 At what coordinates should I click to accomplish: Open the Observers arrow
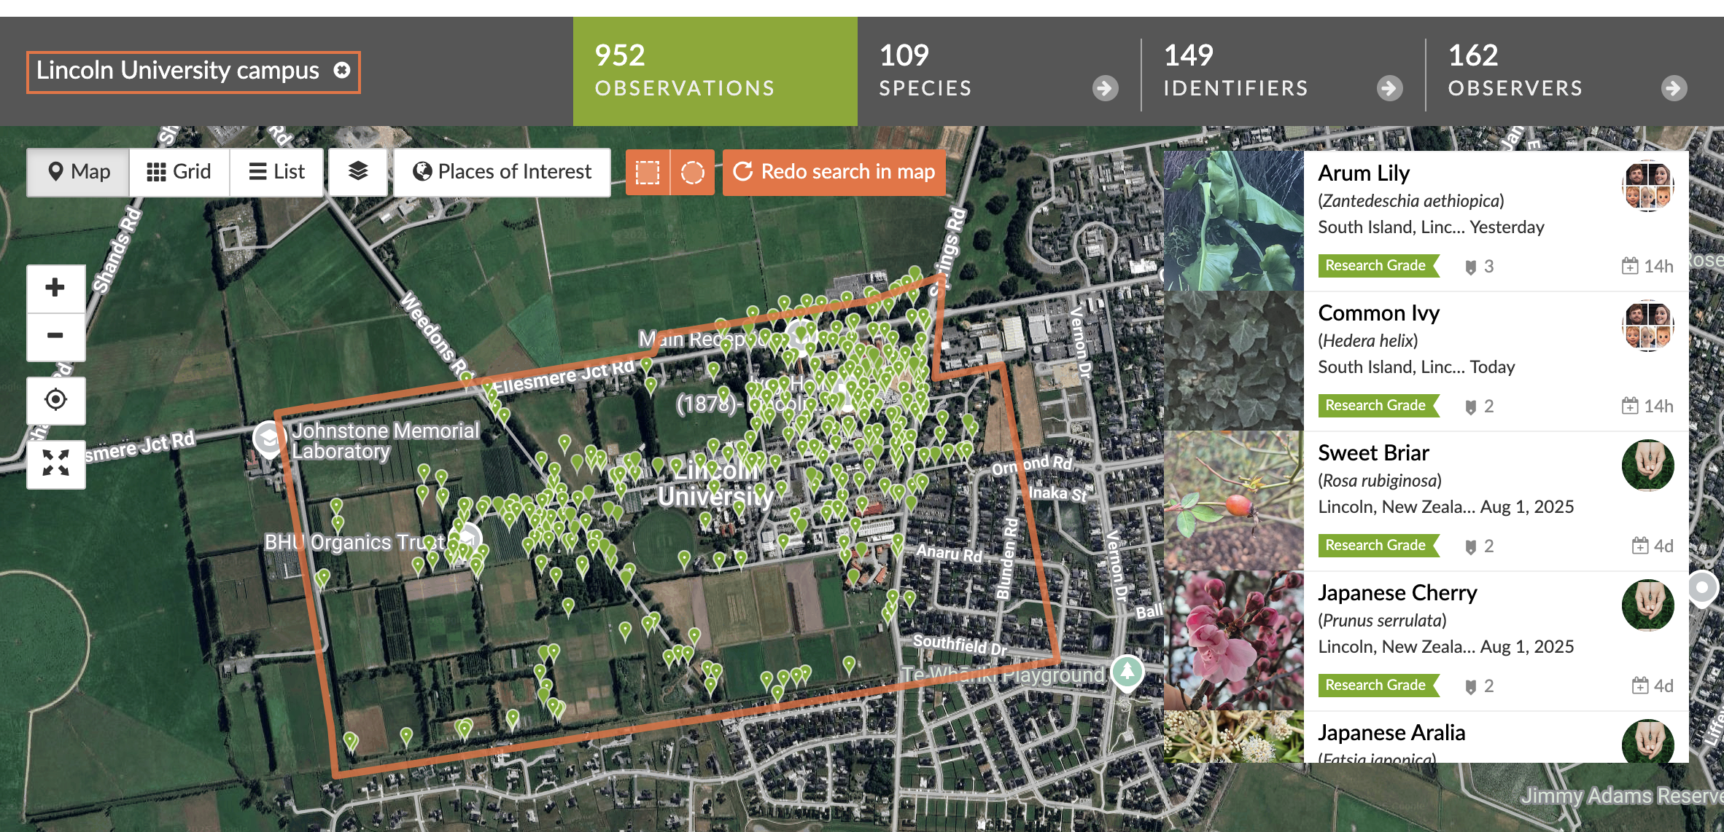[1674, 89]
